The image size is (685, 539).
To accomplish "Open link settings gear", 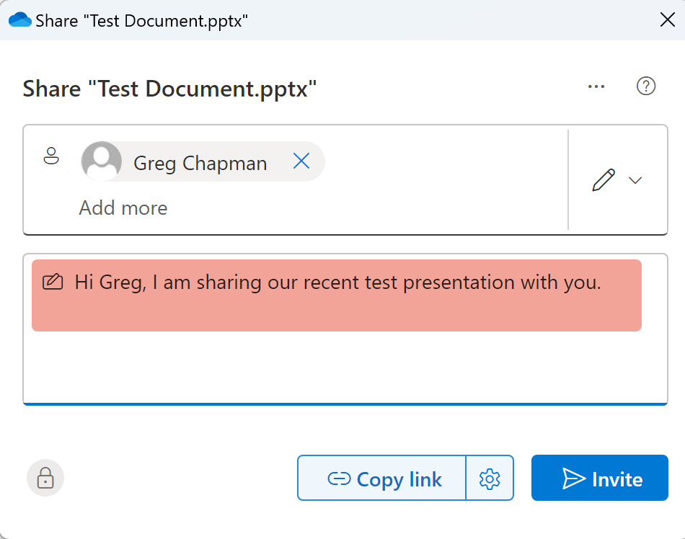I will tap(490, 478).
